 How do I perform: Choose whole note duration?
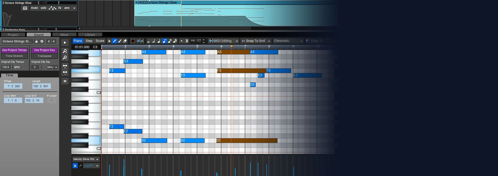pyautogui.click(x=148, y=41)
